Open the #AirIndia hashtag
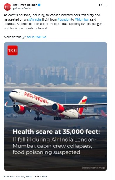This screenshot has height=180, width=115. click(35, 19)
